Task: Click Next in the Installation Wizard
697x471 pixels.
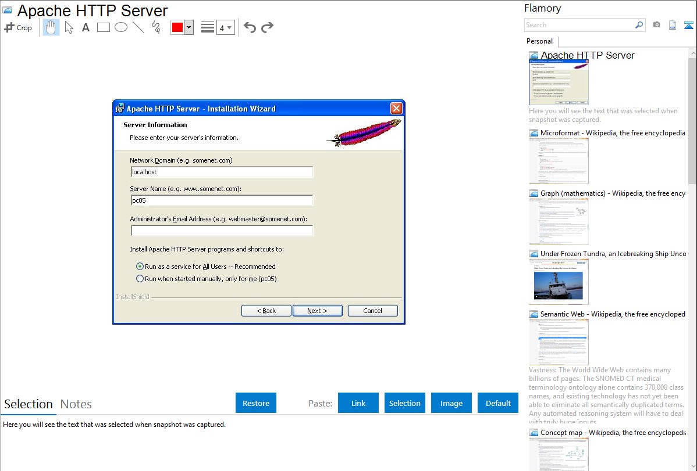Action: 318,311
